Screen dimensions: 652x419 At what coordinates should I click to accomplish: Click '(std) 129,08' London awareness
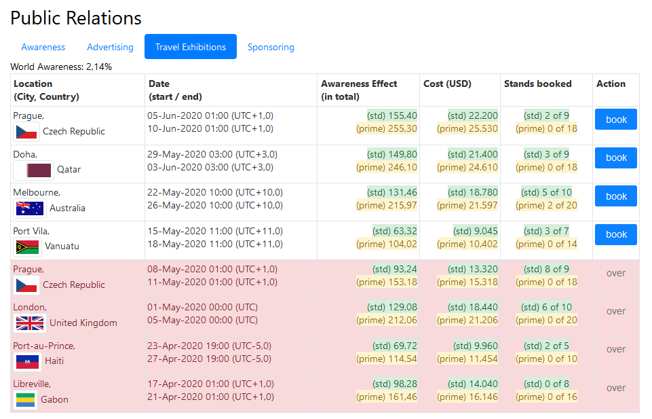391,307
